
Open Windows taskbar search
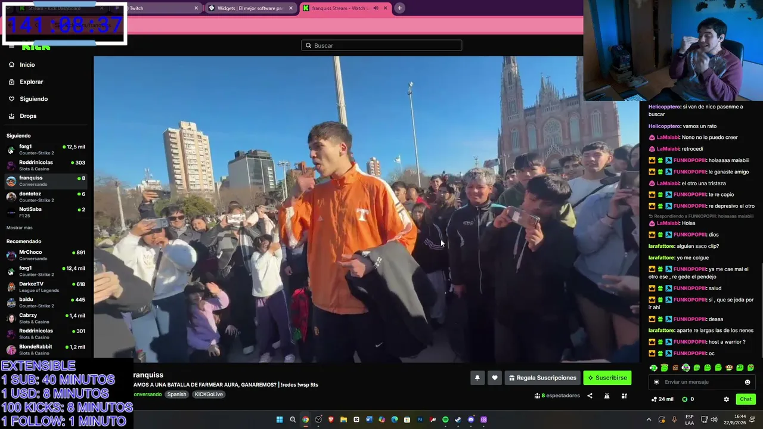[x=293, y=419]
